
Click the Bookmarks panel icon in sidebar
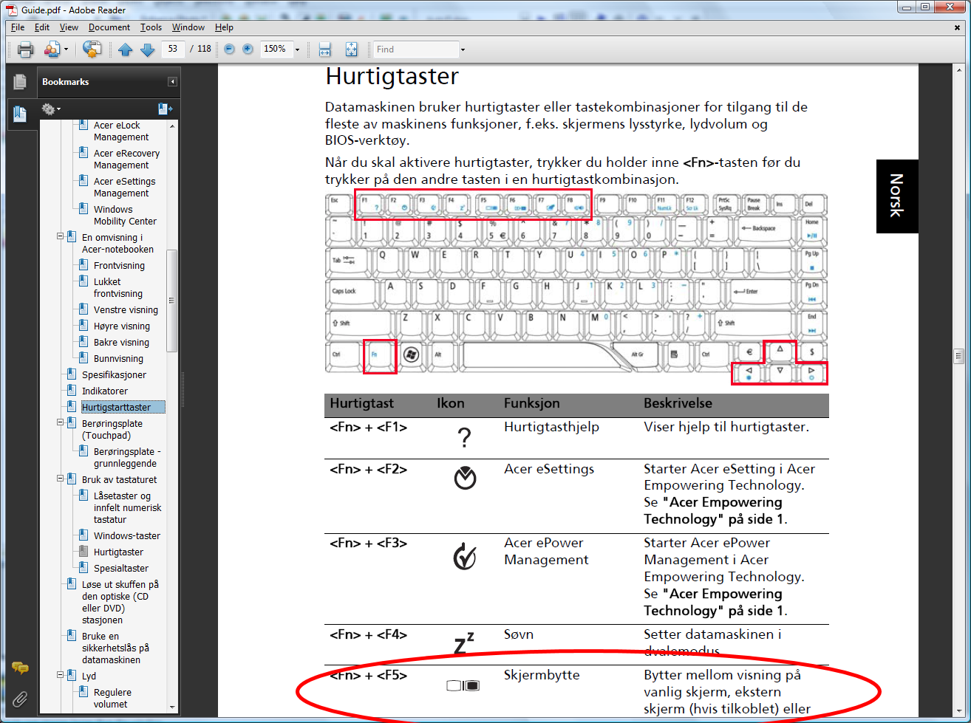click(x=19, y=114)
